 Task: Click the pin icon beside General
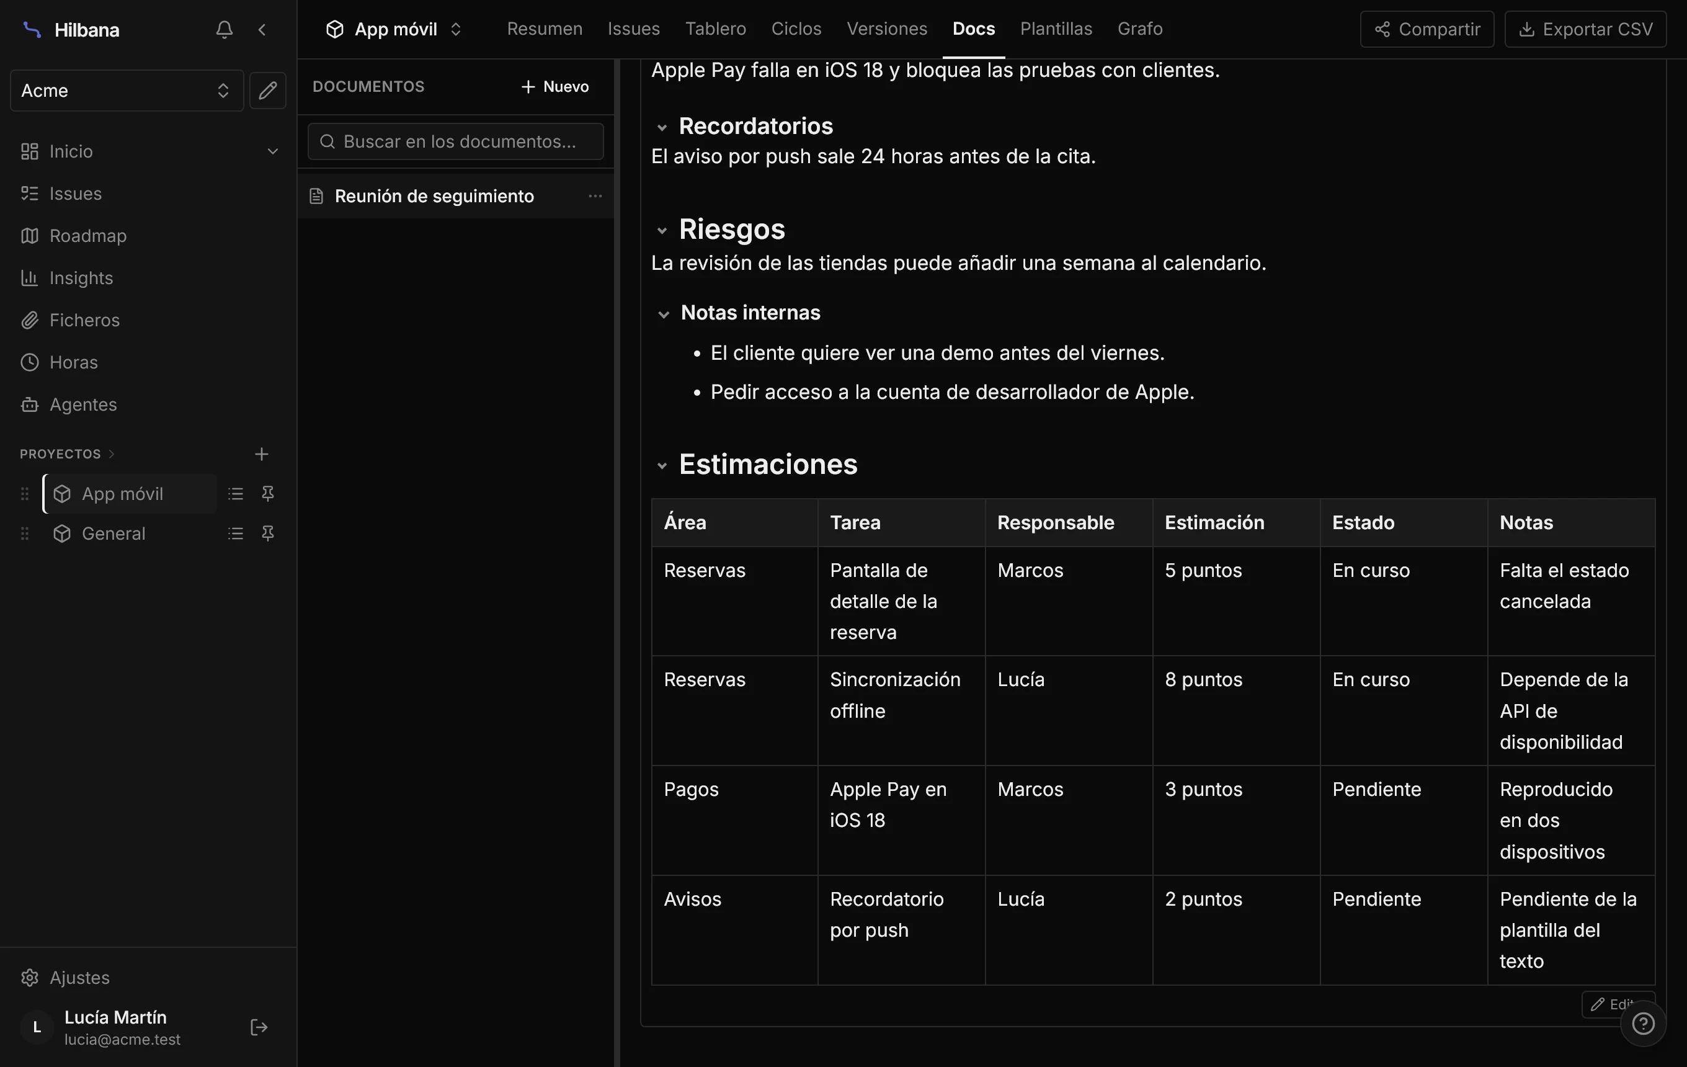pos(267,534)
